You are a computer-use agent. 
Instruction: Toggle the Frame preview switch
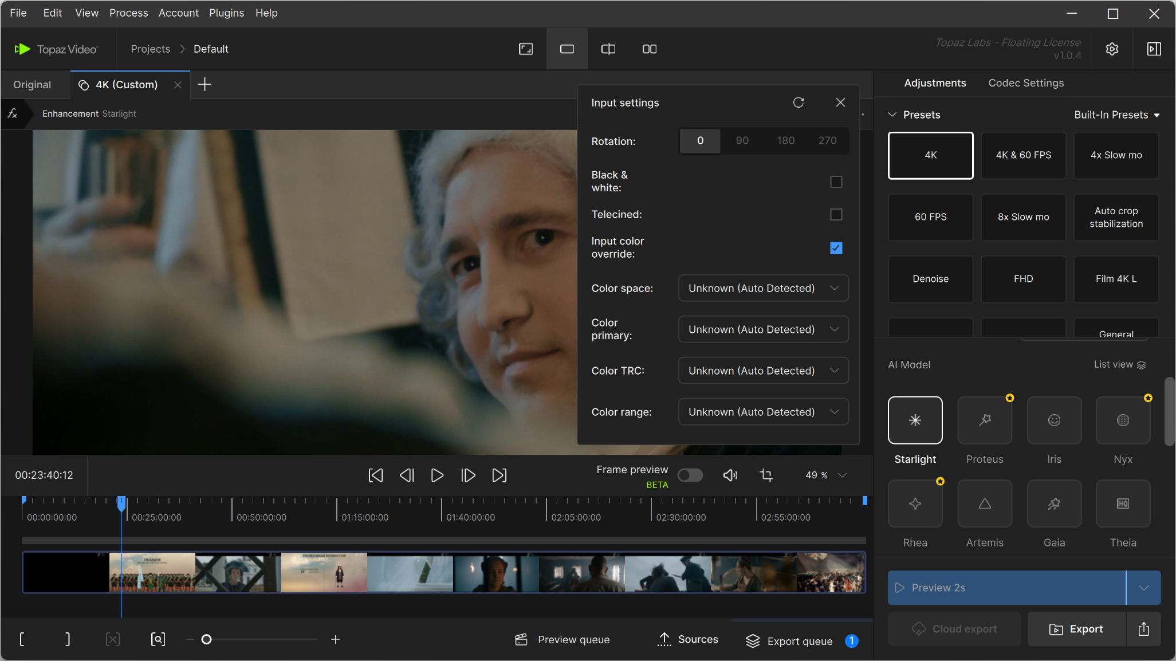(x=690, y=475)
